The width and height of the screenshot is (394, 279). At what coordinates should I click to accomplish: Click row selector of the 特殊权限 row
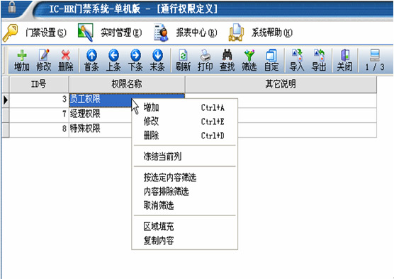click(6, 129)
